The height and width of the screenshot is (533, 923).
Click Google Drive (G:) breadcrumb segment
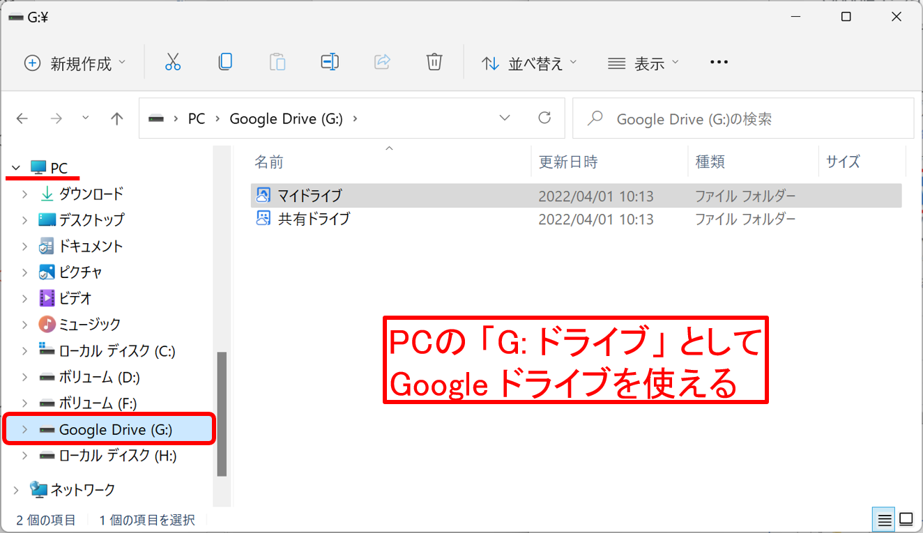tap(286, 119)
